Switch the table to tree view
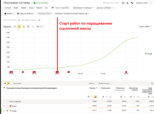The image size is (154, 114). click(x=8, y=83)
